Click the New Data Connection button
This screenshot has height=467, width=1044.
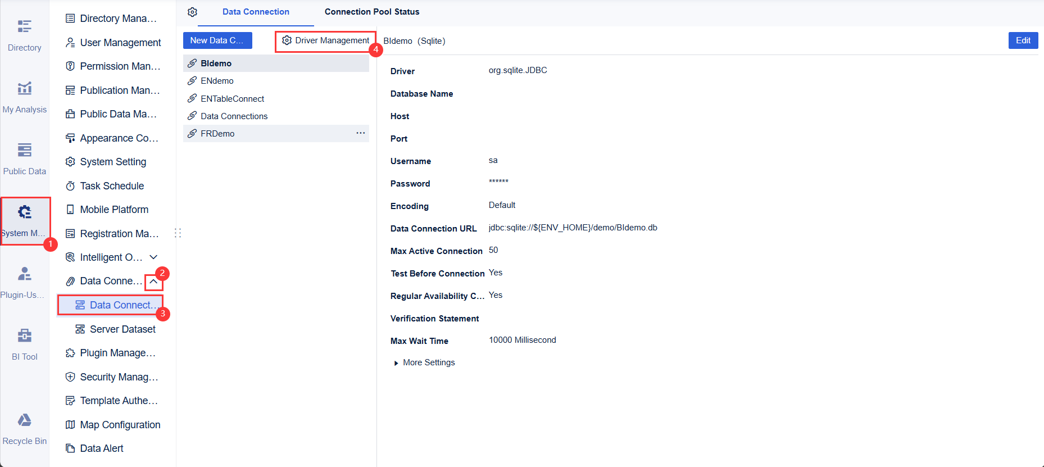tap(217, 40)
